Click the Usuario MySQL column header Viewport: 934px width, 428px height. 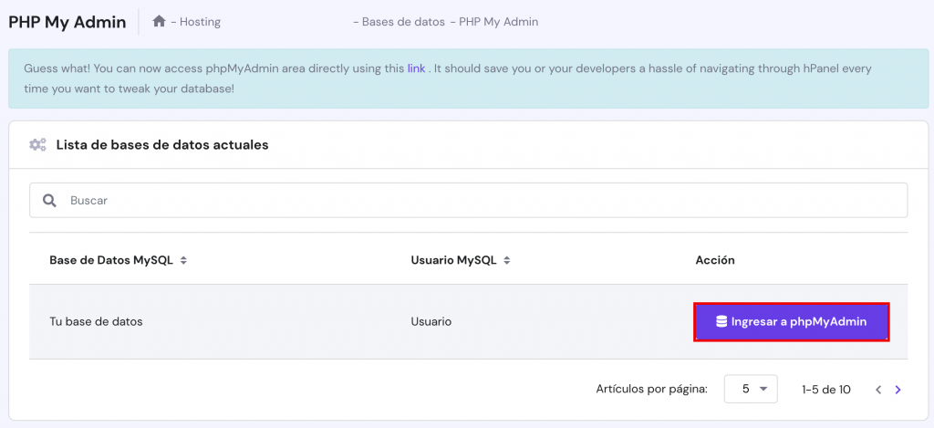click(453, 260)
